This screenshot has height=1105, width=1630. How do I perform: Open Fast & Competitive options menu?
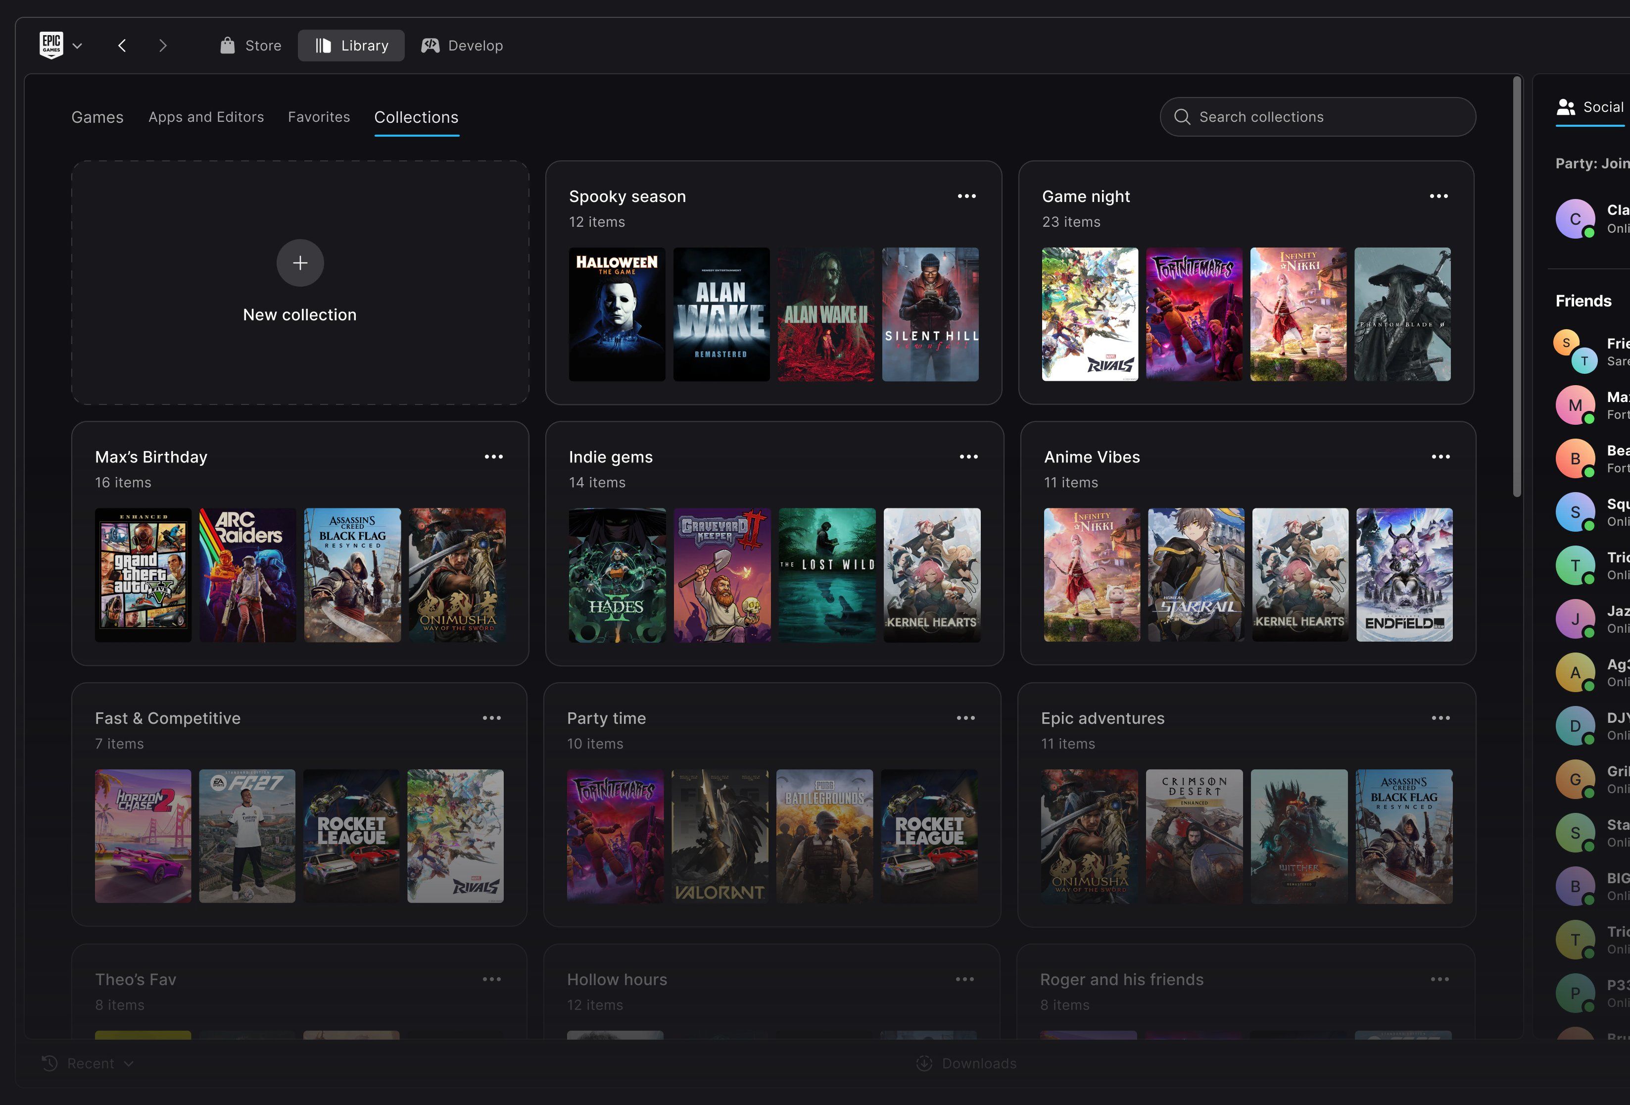(492, 718)
